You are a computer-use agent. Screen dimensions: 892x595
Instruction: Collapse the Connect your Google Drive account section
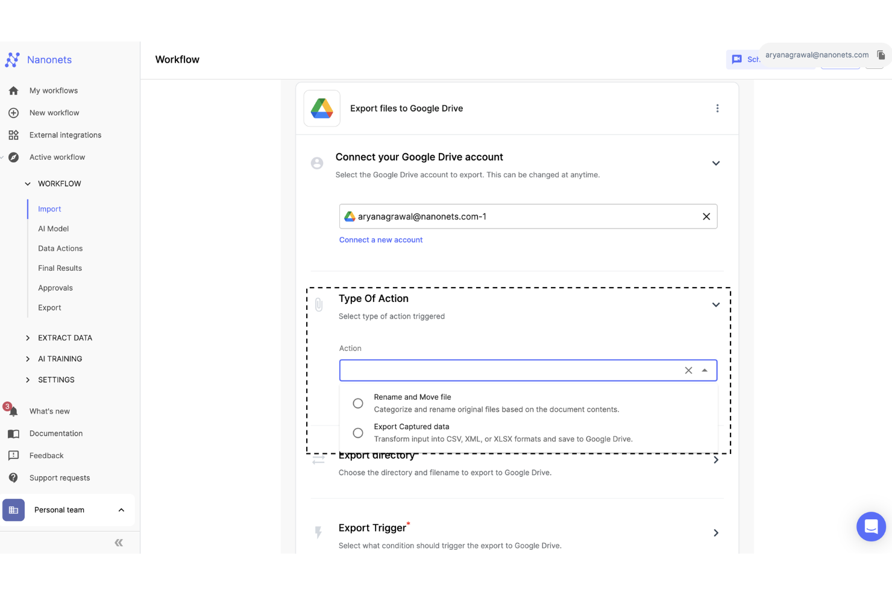[715, 163]
